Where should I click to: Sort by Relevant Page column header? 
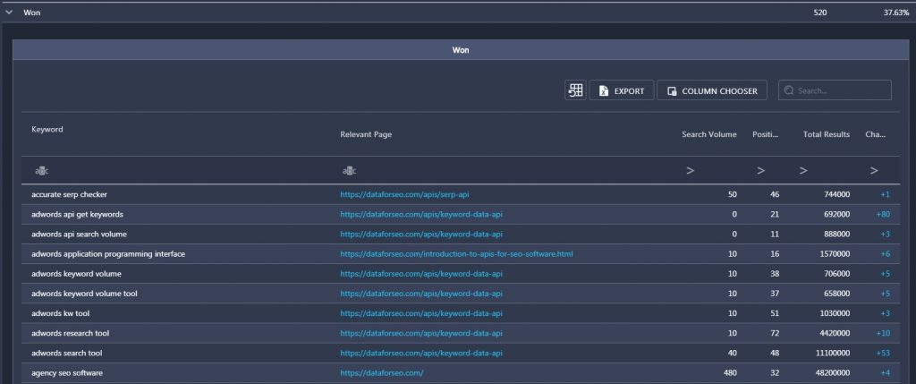pos(366,134)
